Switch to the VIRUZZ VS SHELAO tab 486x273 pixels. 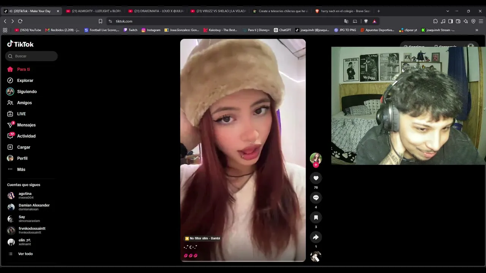point(218,11)
